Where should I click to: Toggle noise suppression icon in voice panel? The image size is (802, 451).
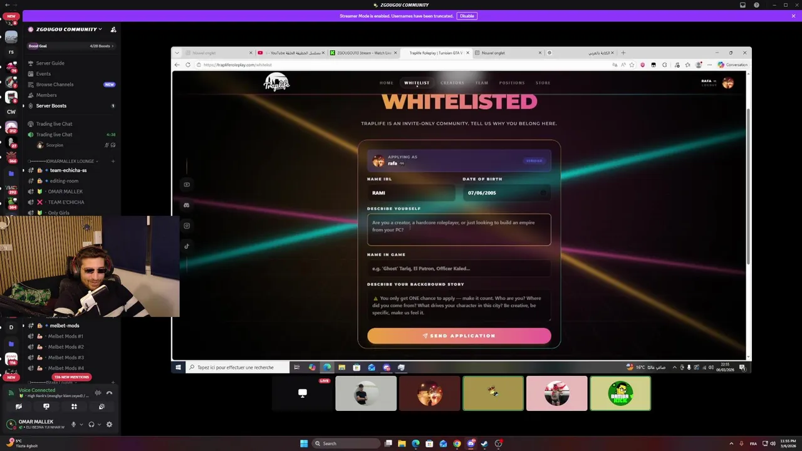[98, 393]
